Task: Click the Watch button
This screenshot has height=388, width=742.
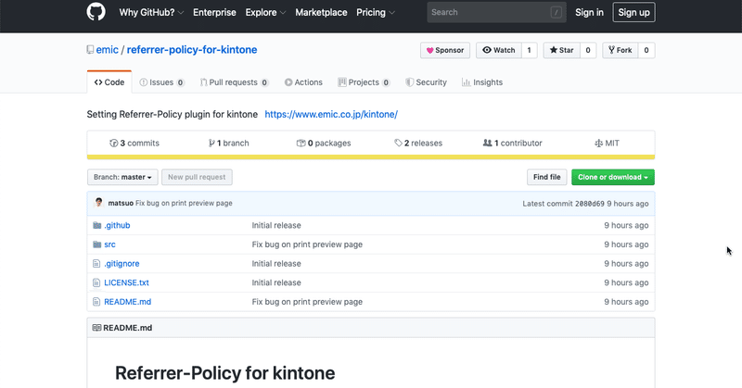Action: point(499,50)
